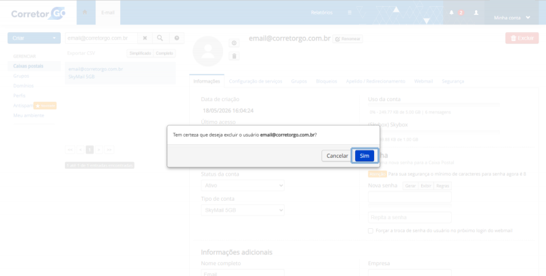Open the Tipo de conta dropdown
This screenshot has height=276, width=546.
tap(243, 210)
